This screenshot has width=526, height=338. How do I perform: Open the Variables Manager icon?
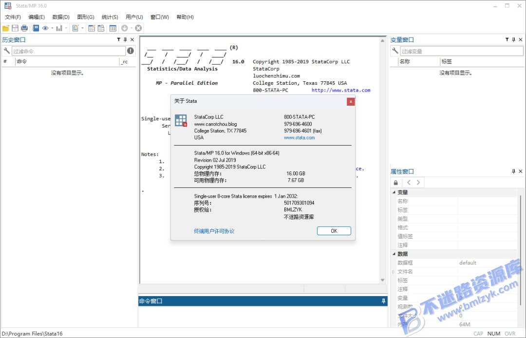(113, 29)
